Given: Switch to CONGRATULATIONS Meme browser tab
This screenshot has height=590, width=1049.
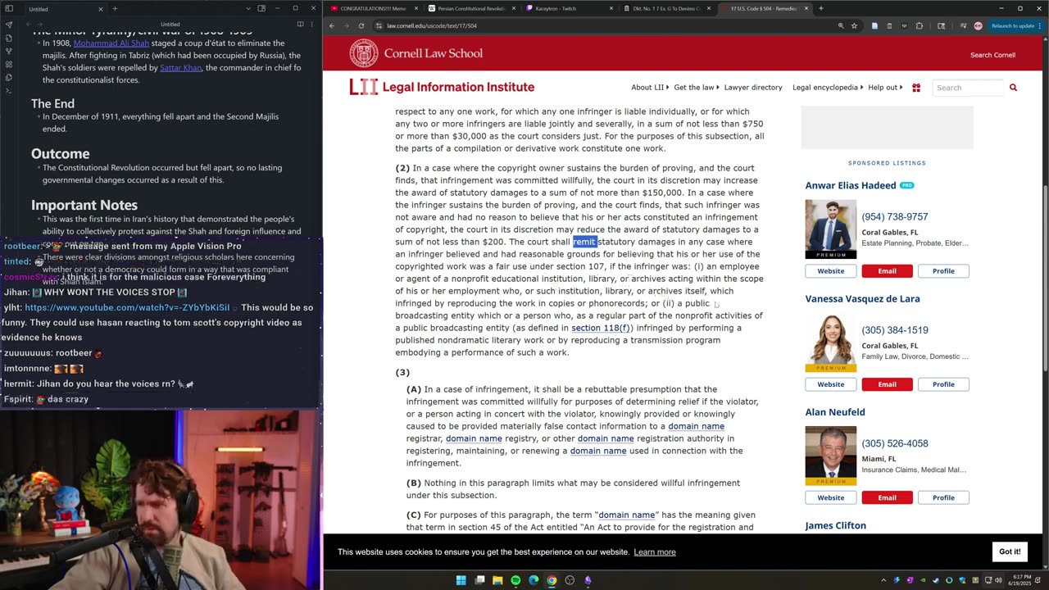Looking at the screenshot, I should click(372, 8).
